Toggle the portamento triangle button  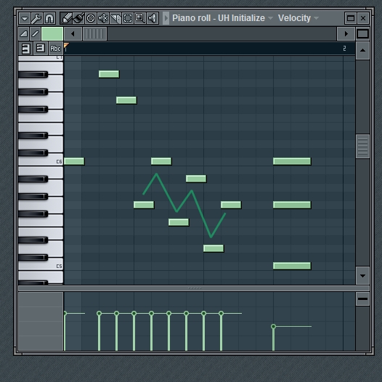pos(24,33)
